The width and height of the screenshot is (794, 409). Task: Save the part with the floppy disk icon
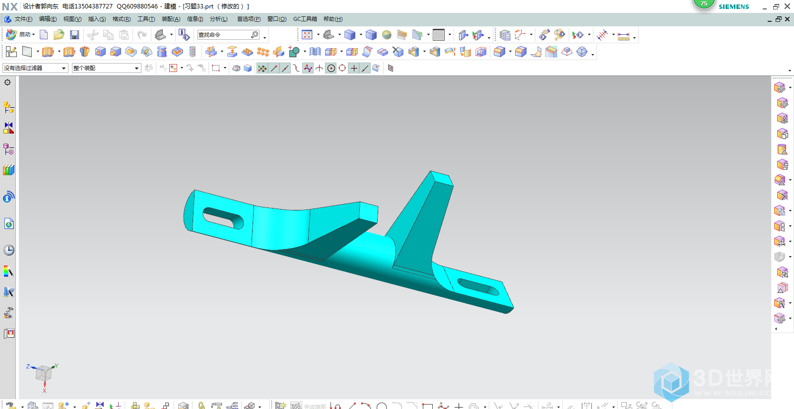[74, 35]
